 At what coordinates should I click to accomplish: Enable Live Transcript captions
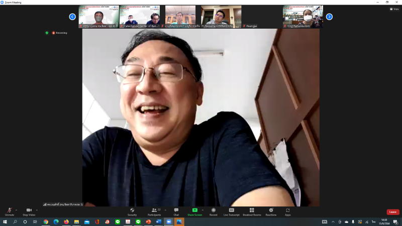231,212
